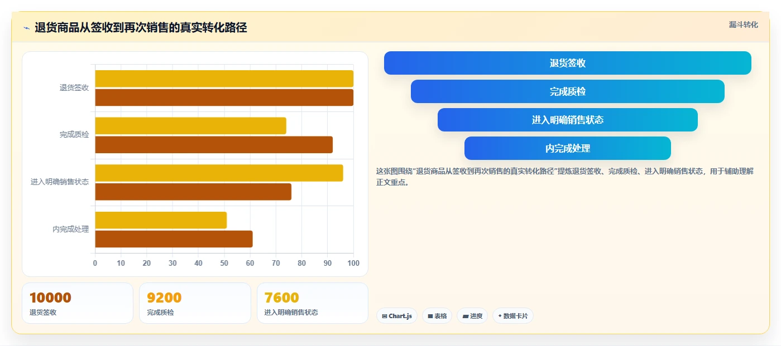Click the 数据卡片 tag chip
Screen dimensions: 781x346
(x=512, y=316)
